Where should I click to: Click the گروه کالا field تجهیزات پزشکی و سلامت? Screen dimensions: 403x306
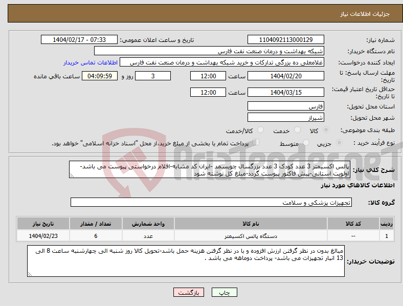(211, 202)
